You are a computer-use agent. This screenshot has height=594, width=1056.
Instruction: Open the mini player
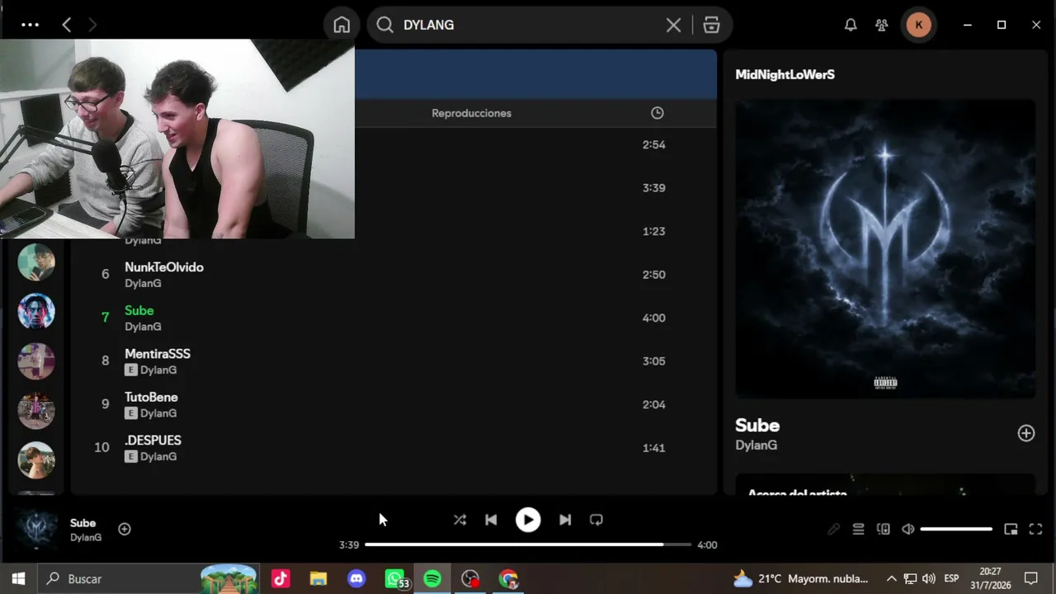1011,529
